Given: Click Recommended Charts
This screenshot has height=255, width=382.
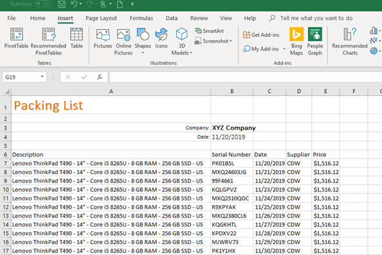Looking at the screenshot, I should (x=350, y=41).
